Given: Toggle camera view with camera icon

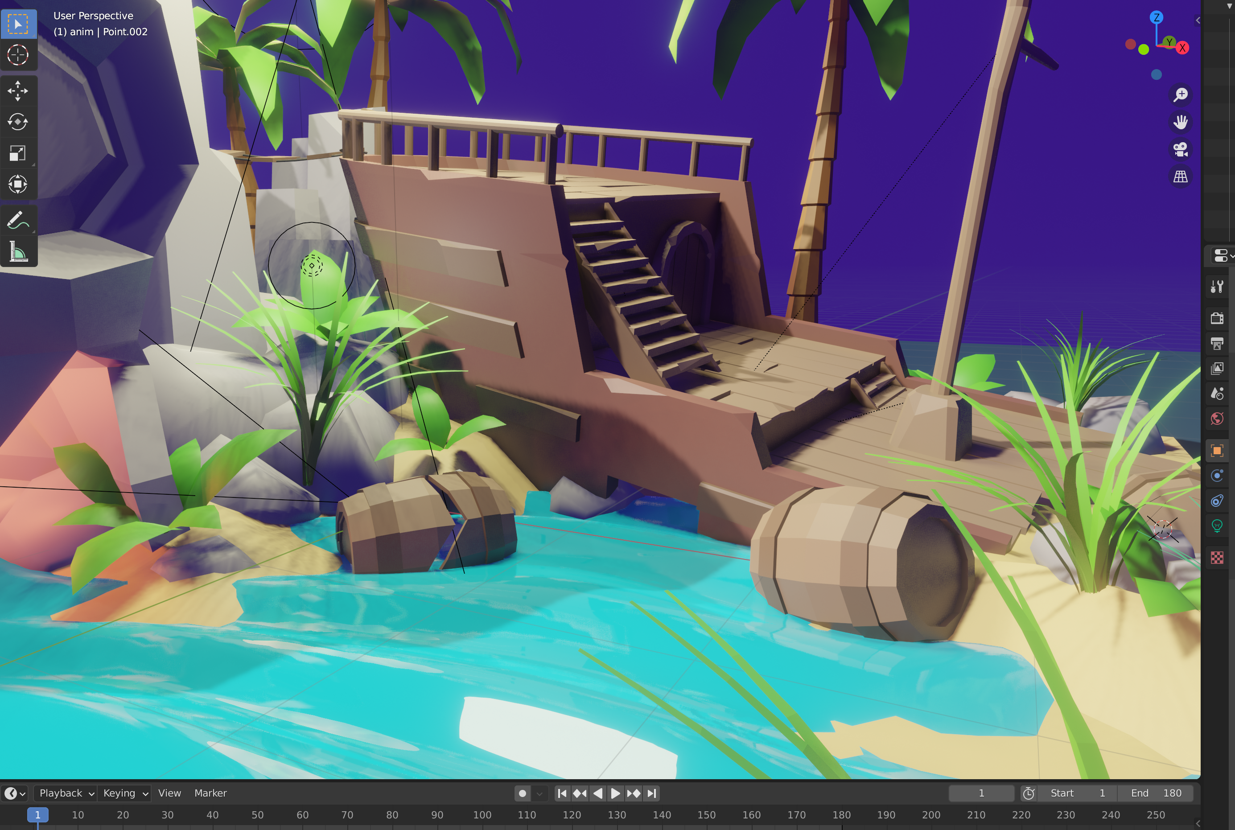Looking at the screenshot, I should [1181, 150].
